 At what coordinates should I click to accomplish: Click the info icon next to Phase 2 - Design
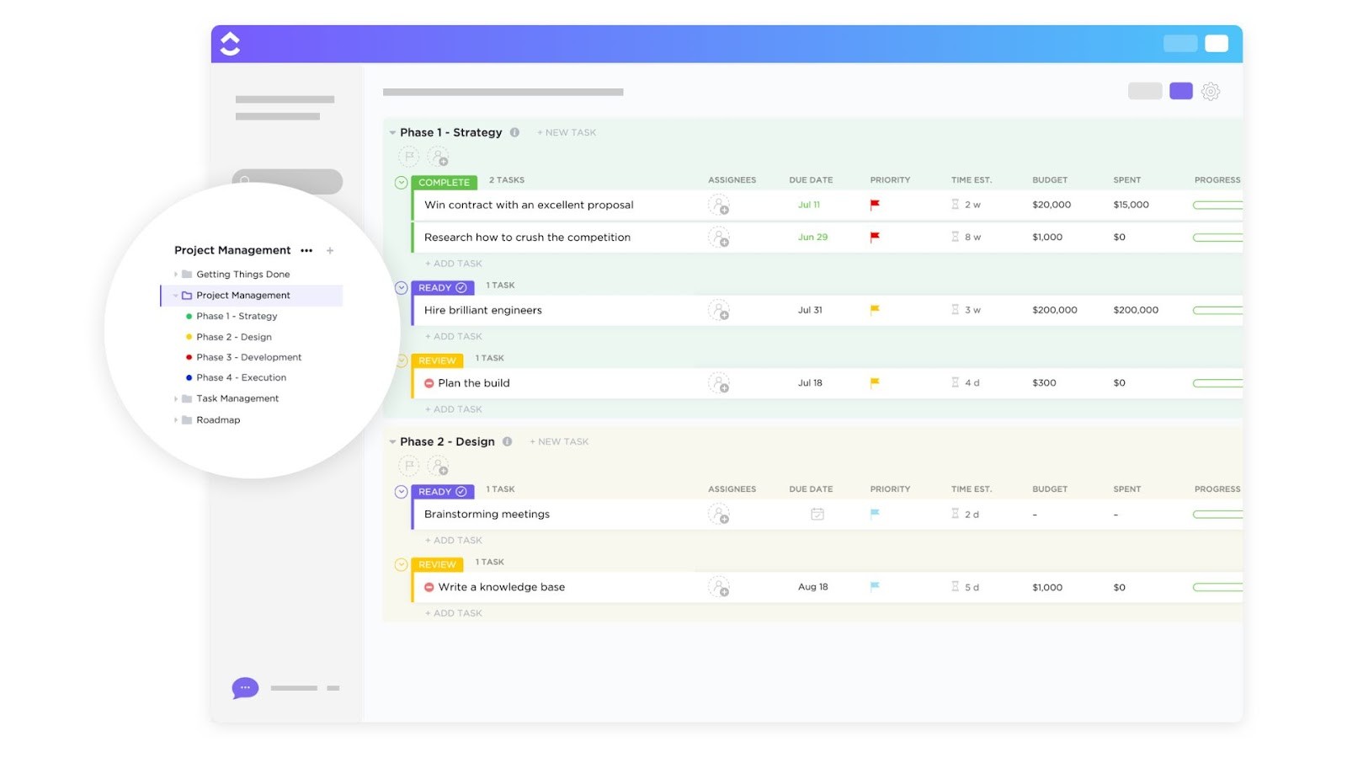[507, 440]
